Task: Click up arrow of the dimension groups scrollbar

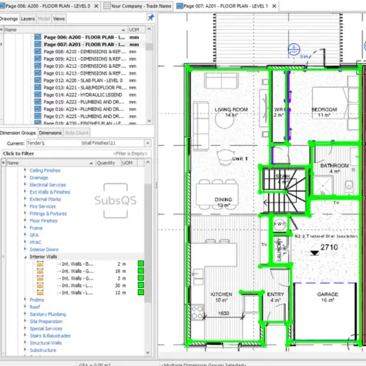Action: coord(148,163)
